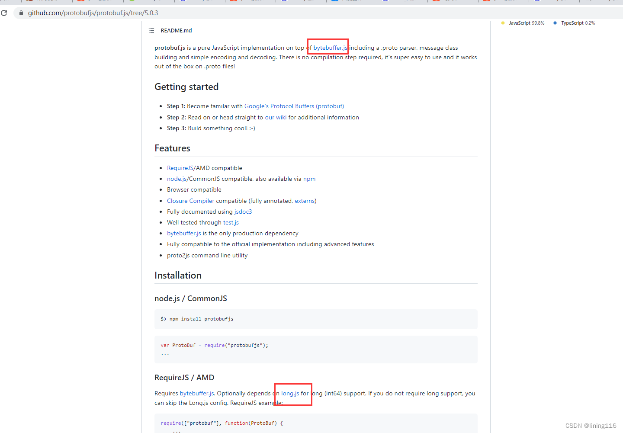
Task: Open bytebuffer.js link in Features list
Action: pos(184,234)
